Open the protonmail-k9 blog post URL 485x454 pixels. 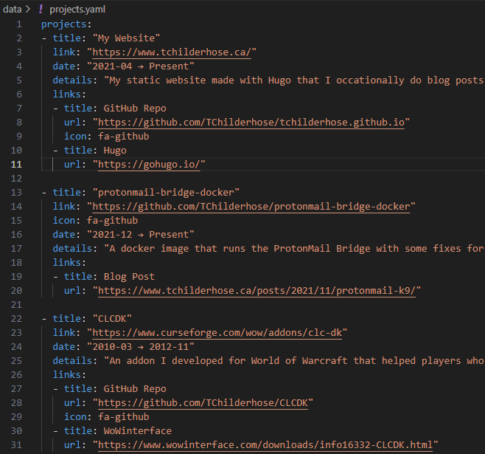point(257,291)
